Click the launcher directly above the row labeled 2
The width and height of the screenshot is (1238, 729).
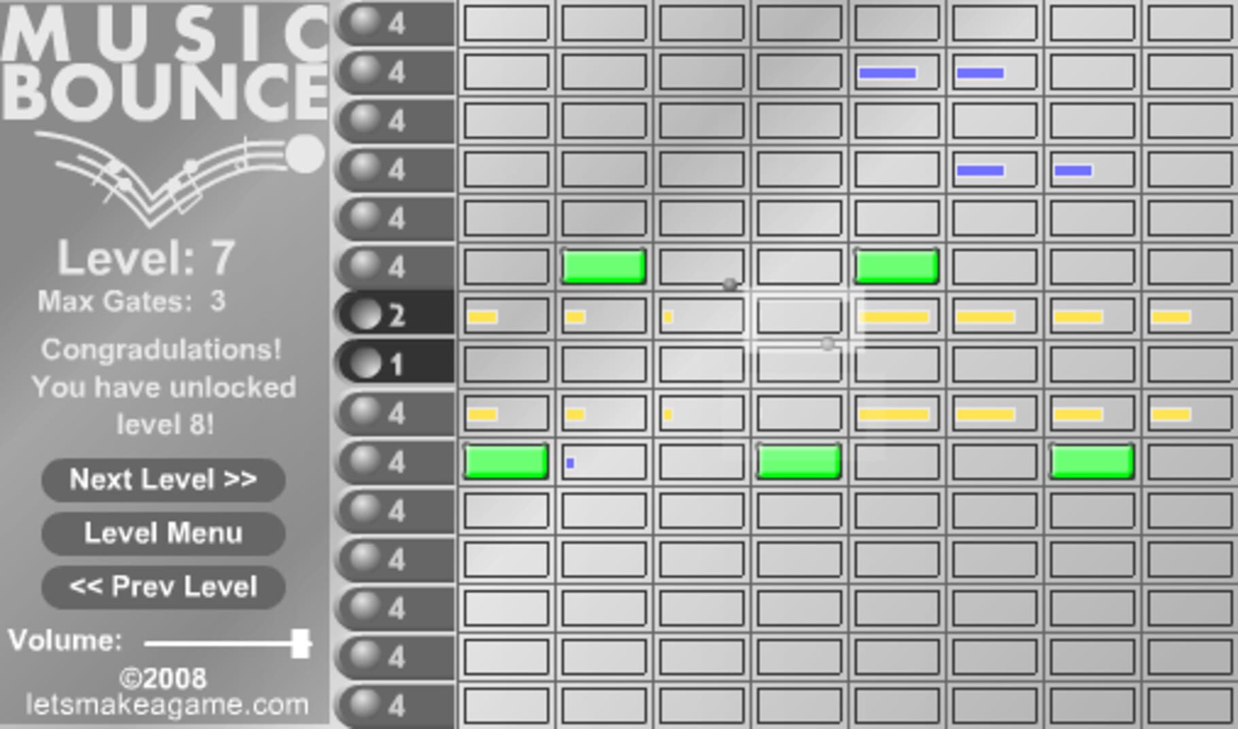coord(395,266)
